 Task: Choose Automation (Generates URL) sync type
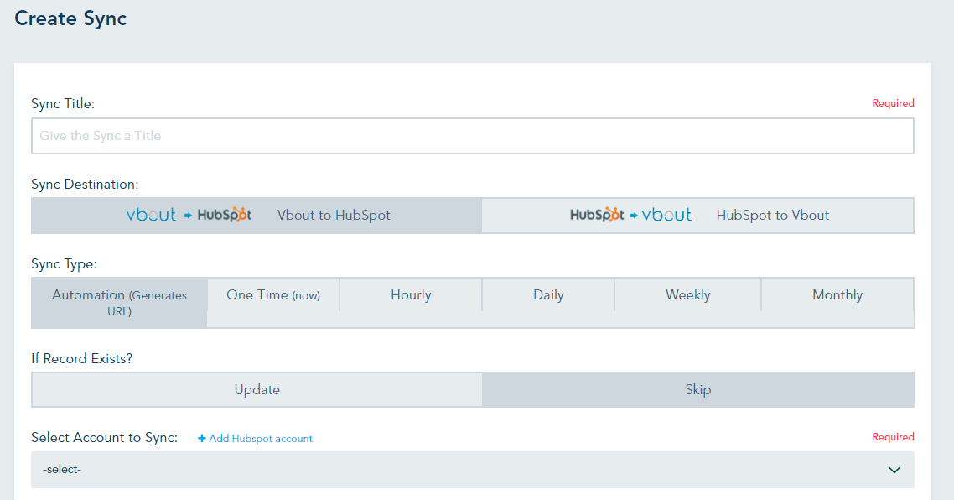coord(119,303)
